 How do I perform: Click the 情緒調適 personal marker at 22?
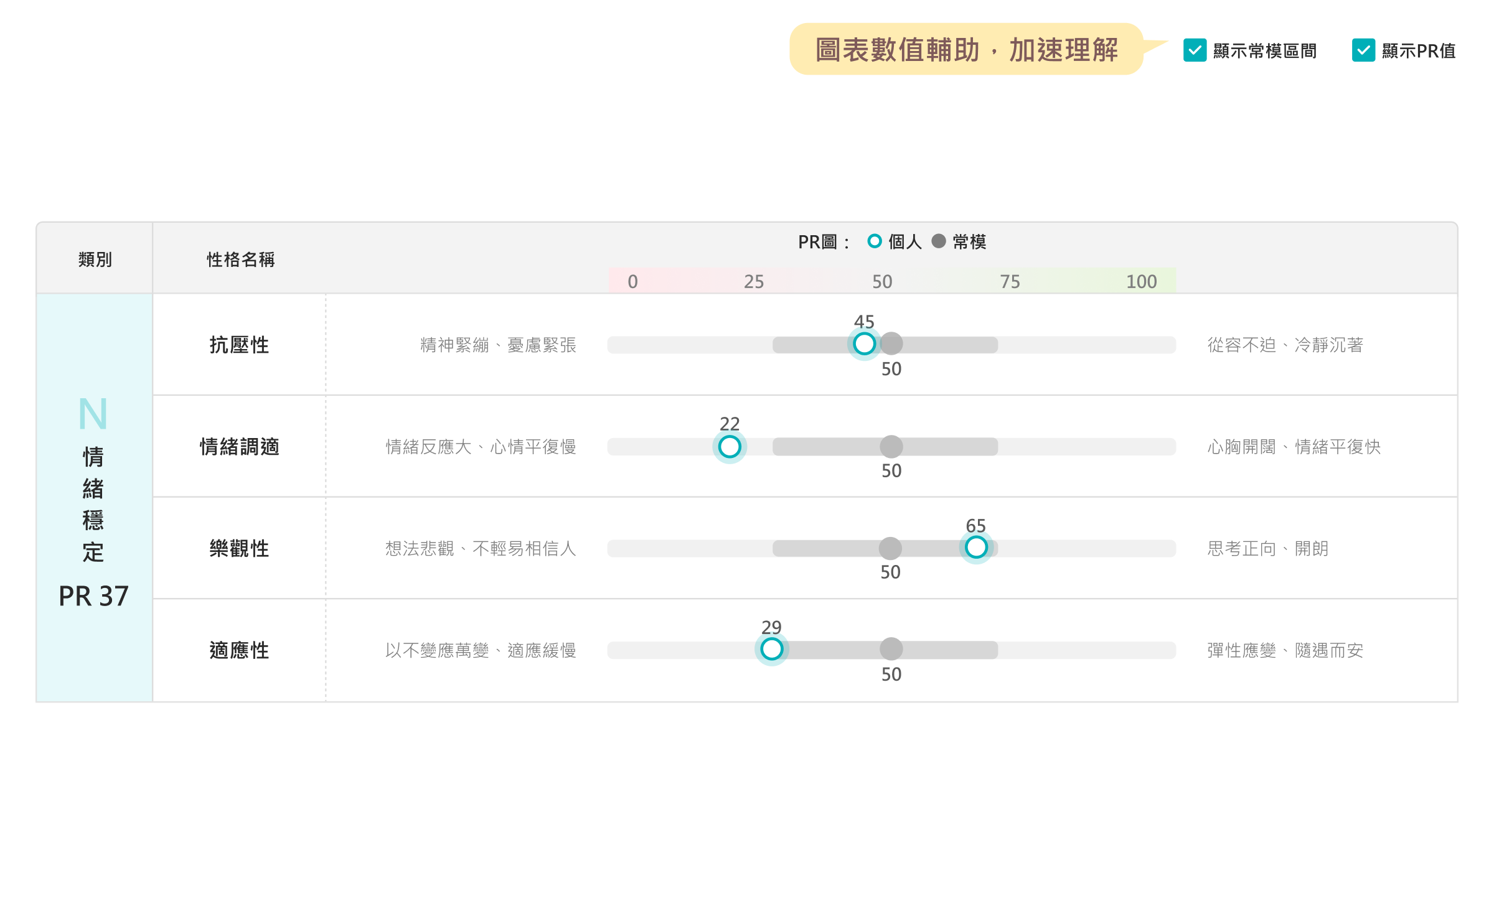729,446
